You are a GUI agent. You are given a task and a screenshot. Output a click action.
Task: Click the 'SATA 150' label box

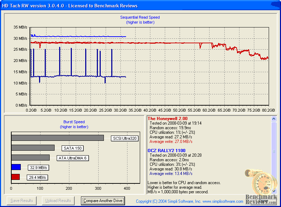pos(73,148)
